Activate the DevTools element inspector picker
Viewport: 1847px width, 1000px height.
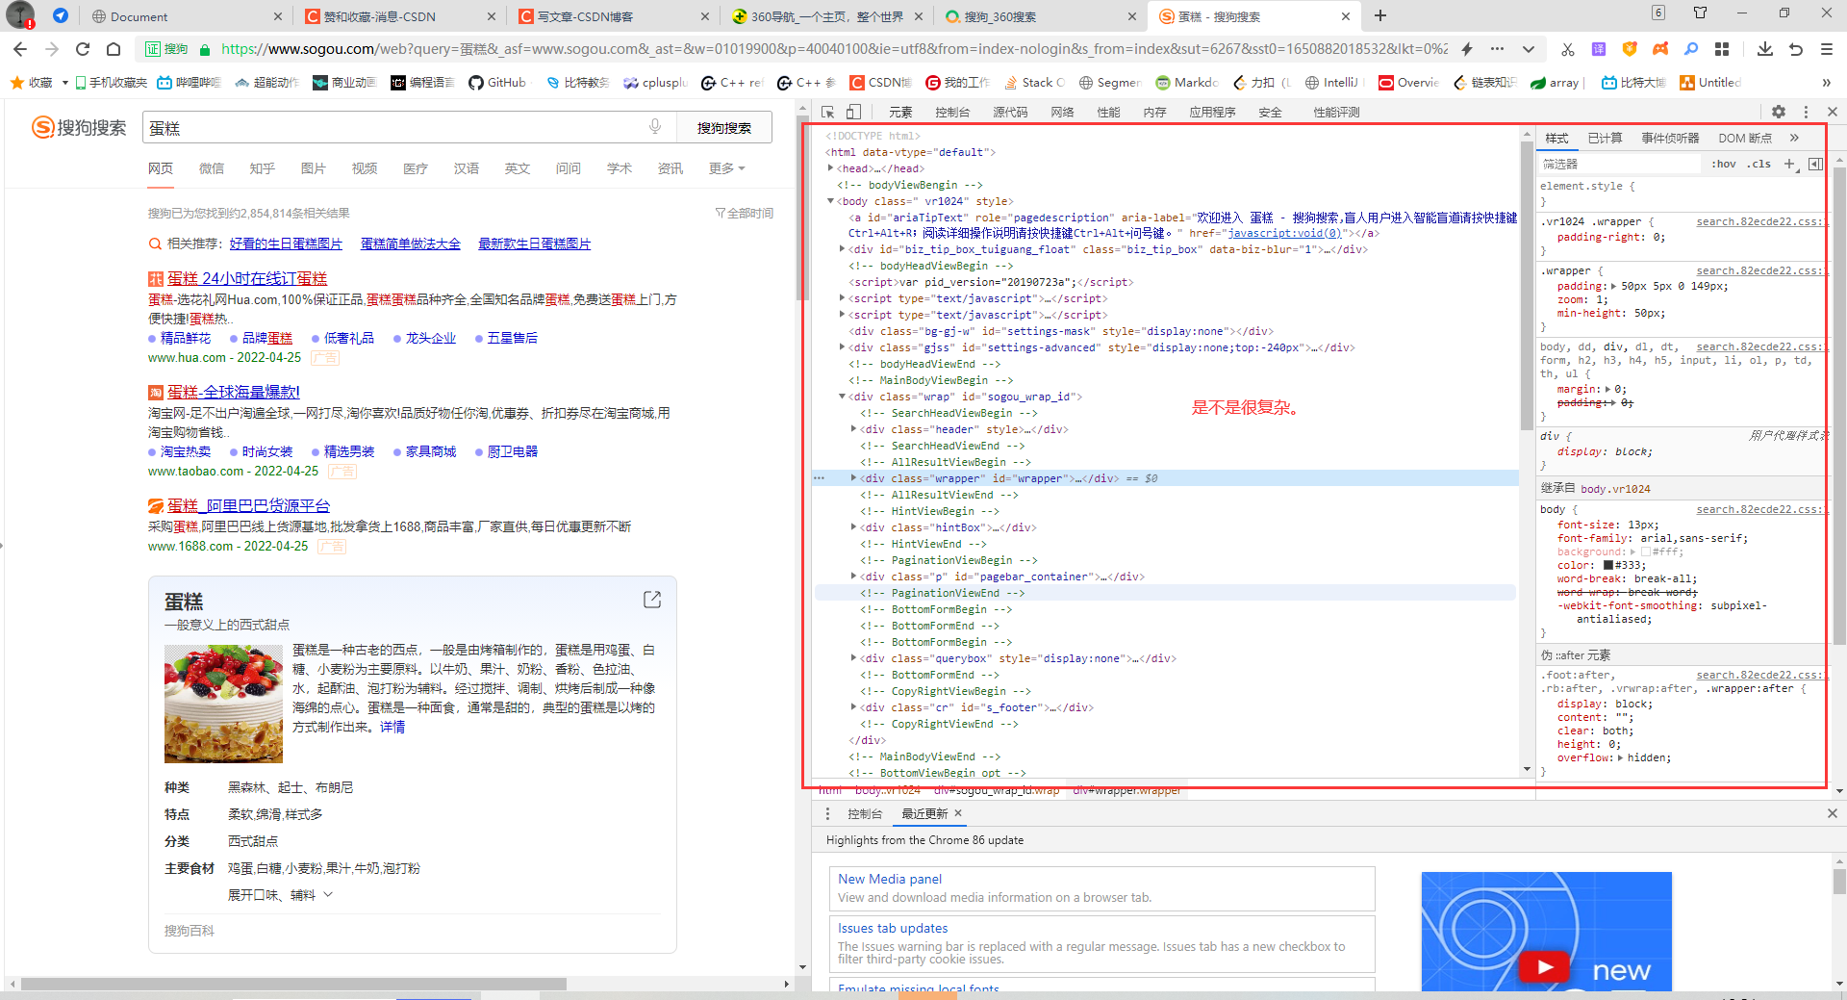[x=827, y=112]
